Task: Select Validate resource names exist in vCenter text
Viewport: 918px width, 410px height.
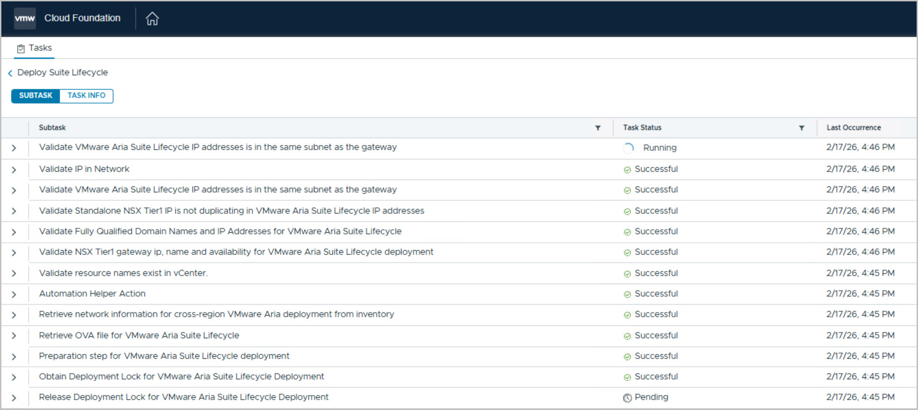Action: [x=123, y=273]
